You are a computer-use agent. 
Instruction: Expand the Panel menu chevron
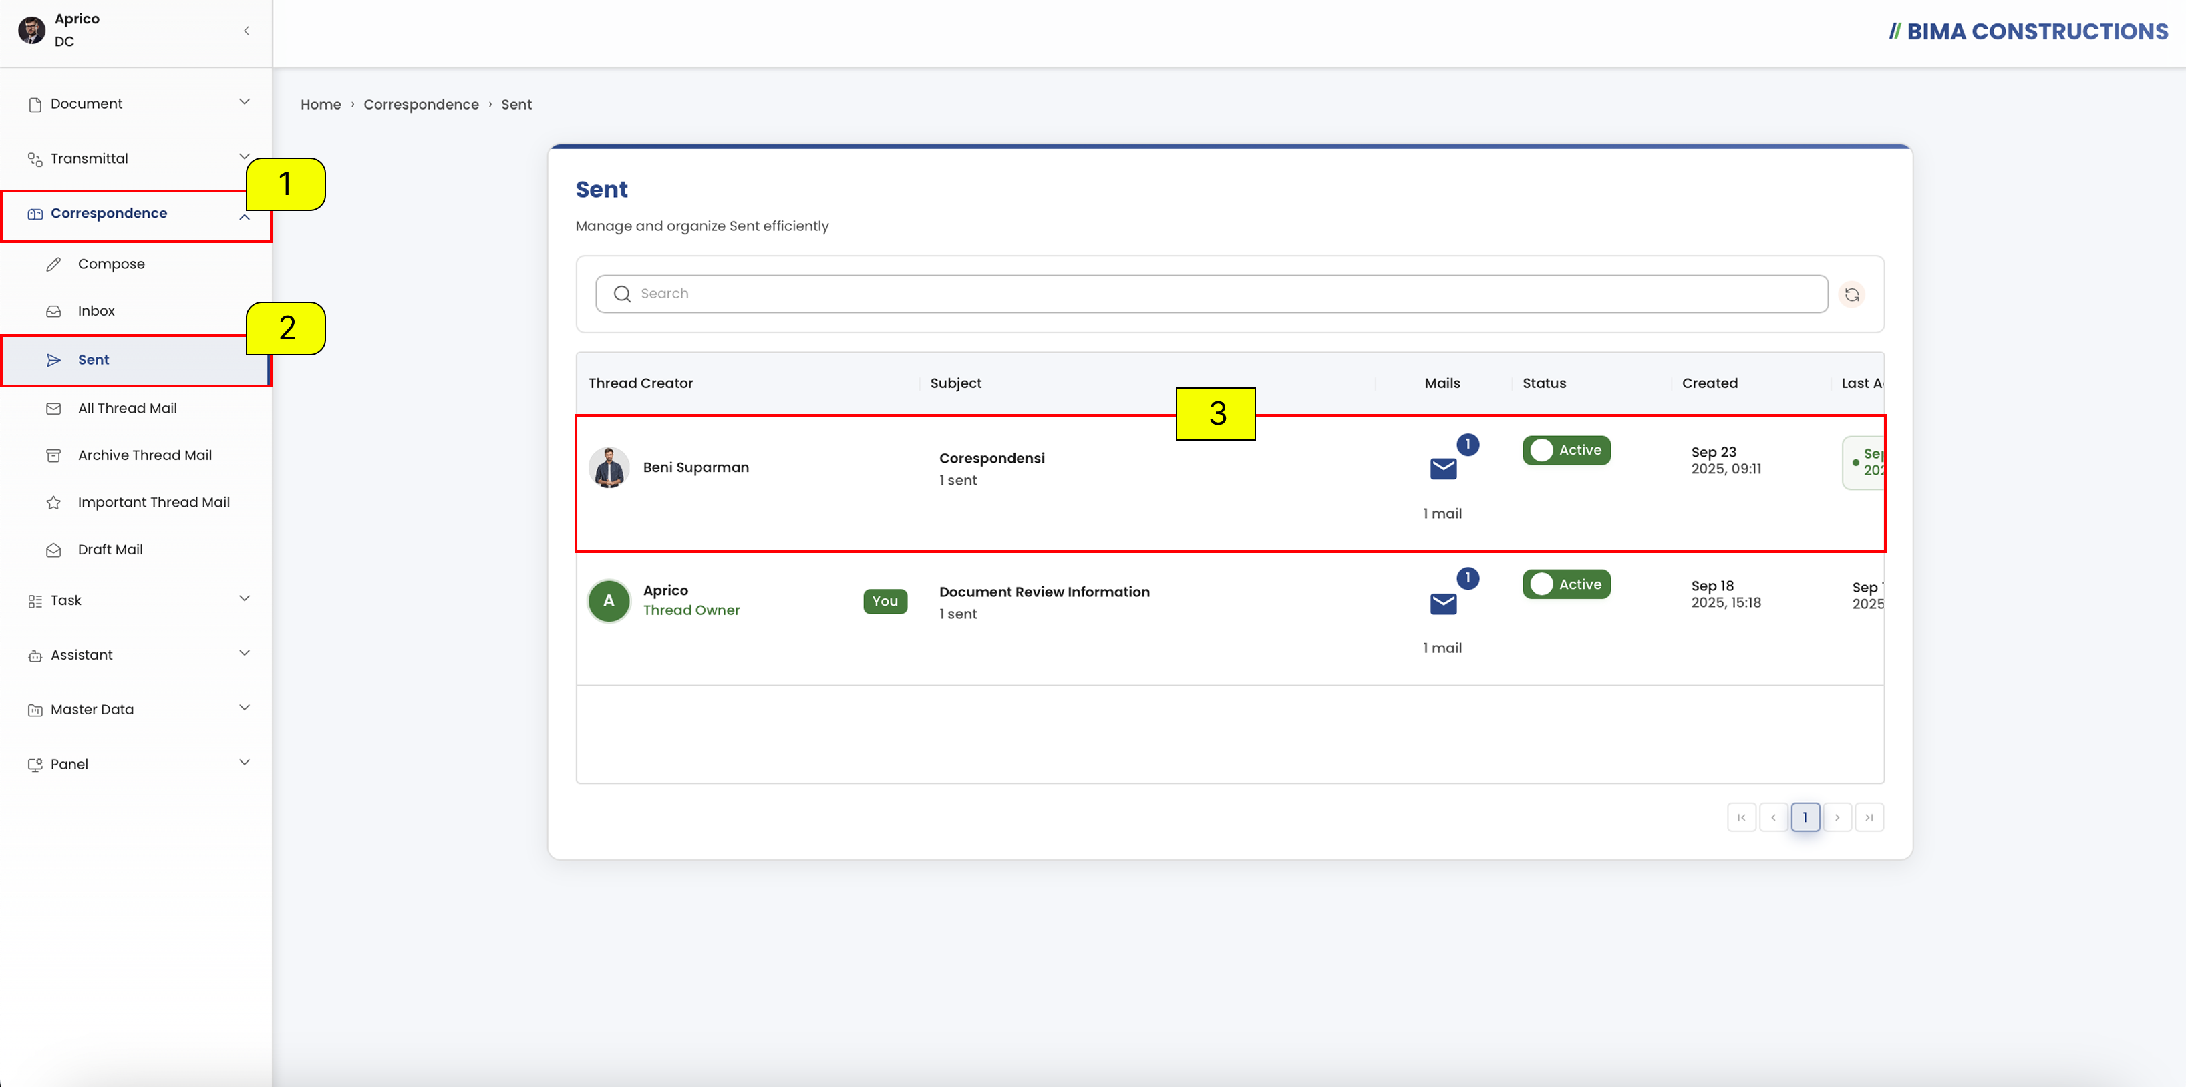245,761
